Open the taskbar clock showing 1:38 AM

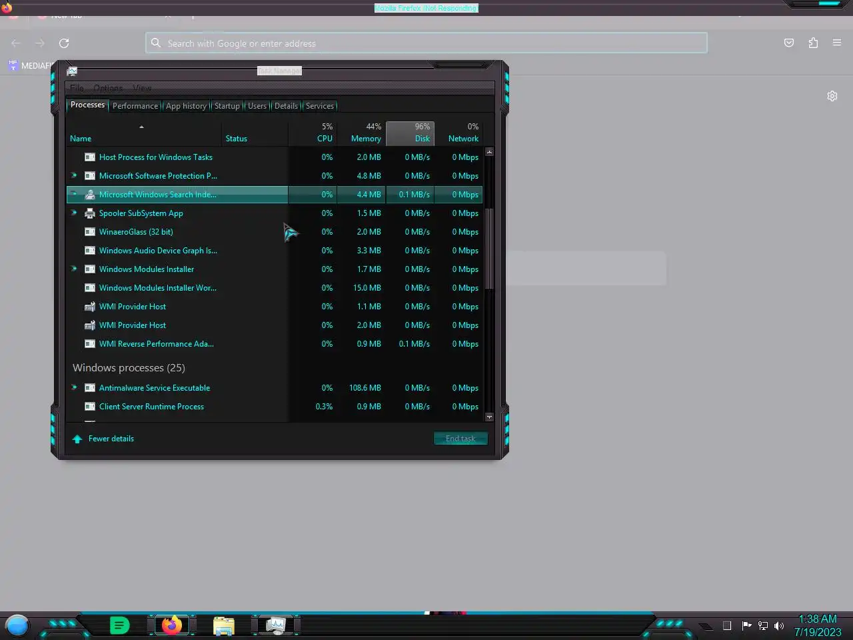(818, 625)
